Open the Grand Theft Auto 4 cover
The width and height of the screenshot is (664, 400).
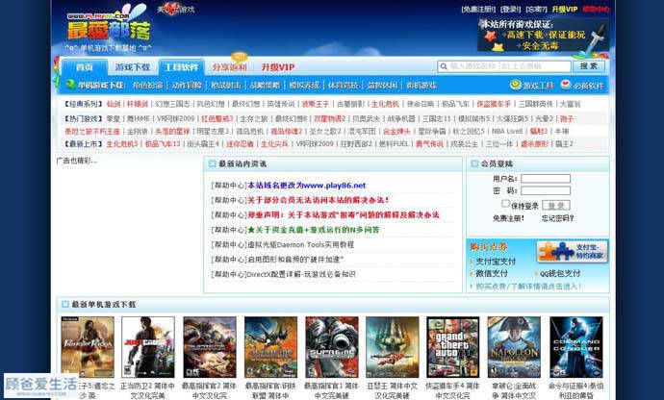click(x=452, y=347)
